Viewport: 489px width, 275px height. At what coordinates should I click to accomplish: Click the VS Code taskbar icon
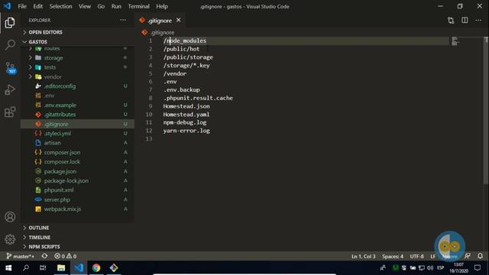coord(79,268)
